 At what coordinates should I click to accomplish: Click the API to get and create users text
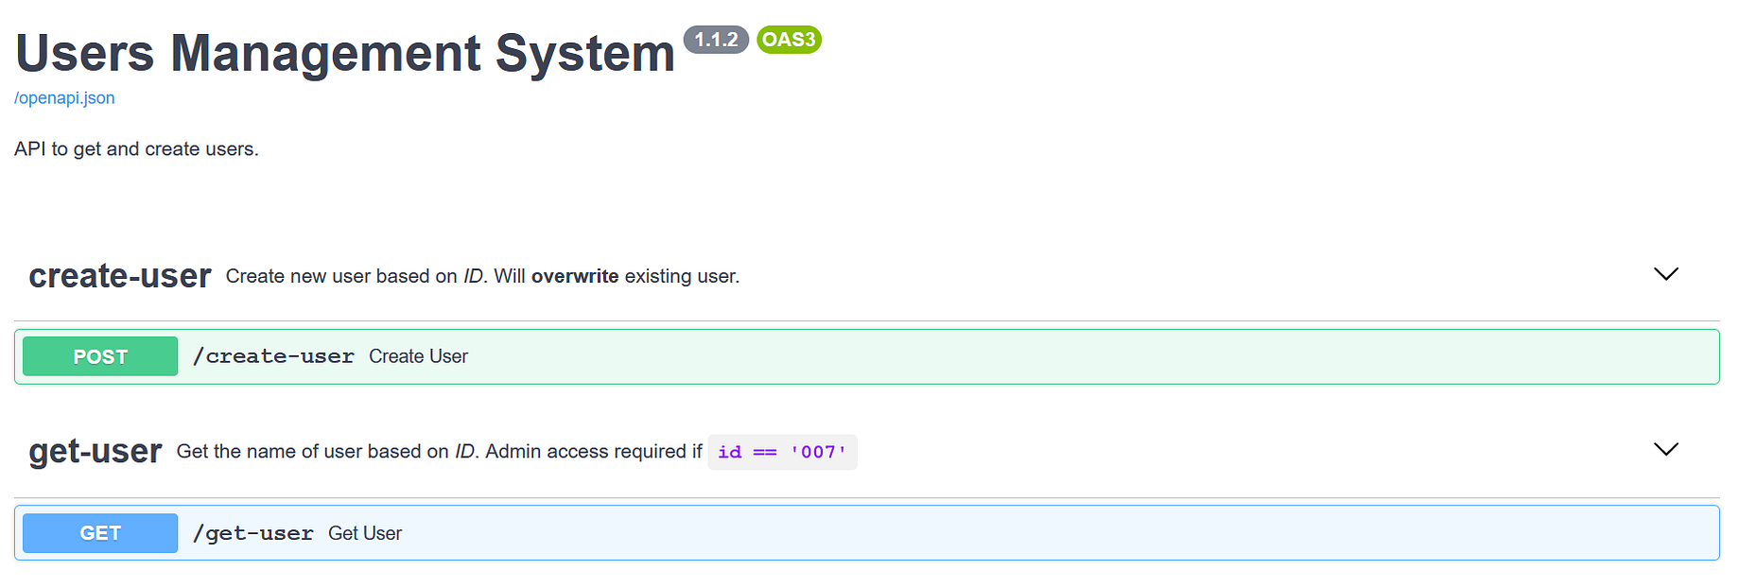pos(136,149)
